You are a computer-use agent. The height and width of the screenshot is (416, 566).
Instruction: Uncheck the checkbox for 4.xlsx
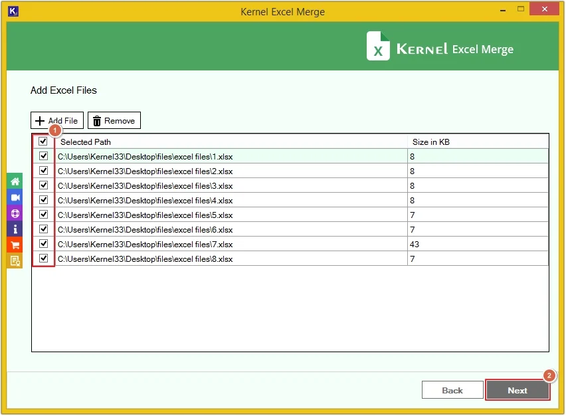coord(43,200)
